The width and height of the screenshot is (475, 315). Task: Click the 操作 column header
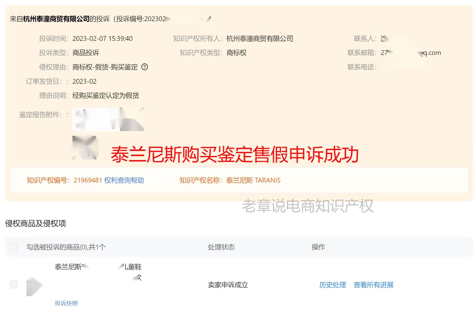(x=318, y=247)
